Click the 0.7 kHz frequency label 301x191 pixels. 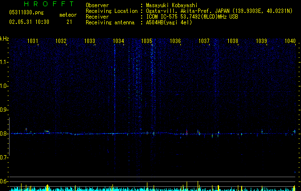click(4, 158)
